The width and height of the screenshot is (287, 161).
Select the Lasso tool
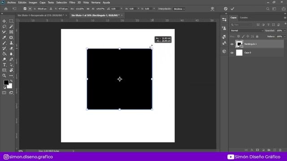pyautogui.click(x=4, y=27)
